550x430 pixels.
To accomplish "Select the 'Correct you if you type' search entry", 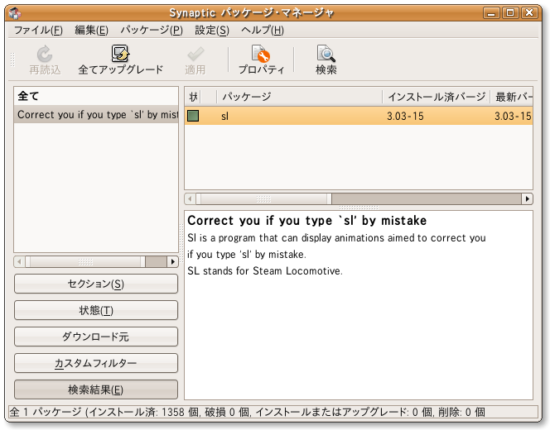I will pyautogui.click(x=96, y=114).
